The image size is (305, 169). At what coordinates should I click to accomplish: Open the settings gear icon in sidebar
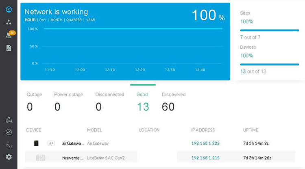click(x=9, y=157)
